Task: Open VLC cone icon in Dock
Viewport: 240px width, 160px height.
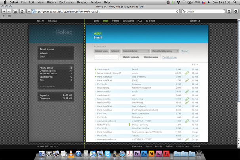Action: 70,154
